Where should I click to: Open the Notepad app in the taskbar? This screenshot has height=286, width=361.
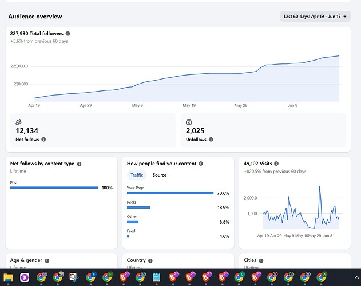tap(157, 277)
